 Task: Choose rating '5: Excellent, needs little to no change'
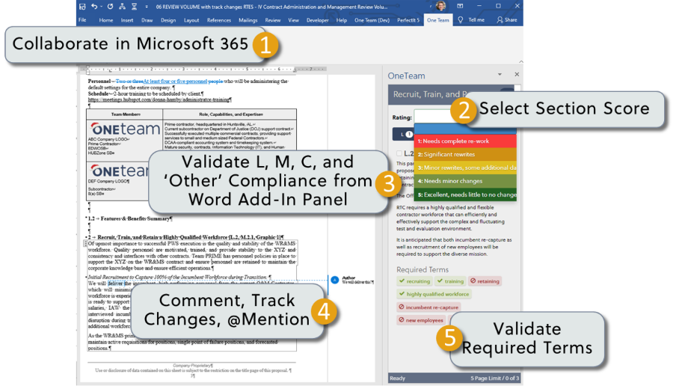(465, 194)
